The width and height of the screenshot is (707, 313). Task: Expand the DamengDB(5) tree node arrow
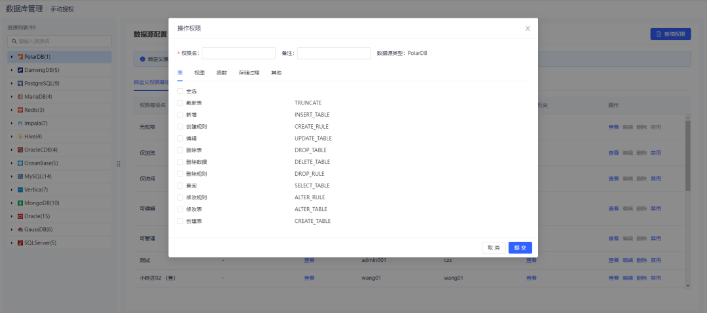[x=11, y=70]
